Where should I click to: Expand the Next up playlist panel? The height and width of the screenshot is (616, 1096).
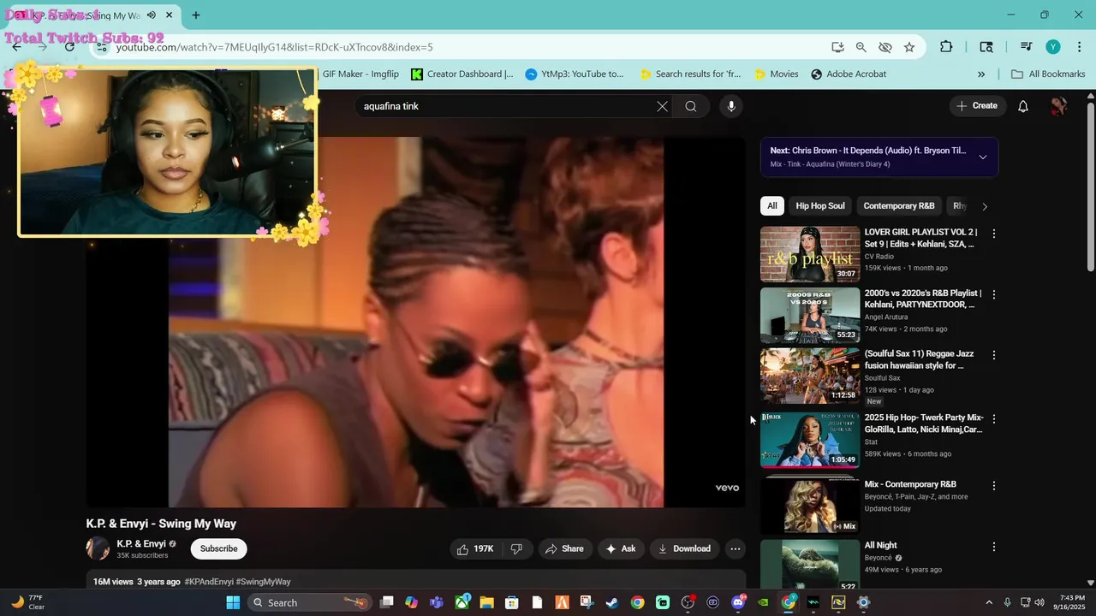(x=982, y=157)
